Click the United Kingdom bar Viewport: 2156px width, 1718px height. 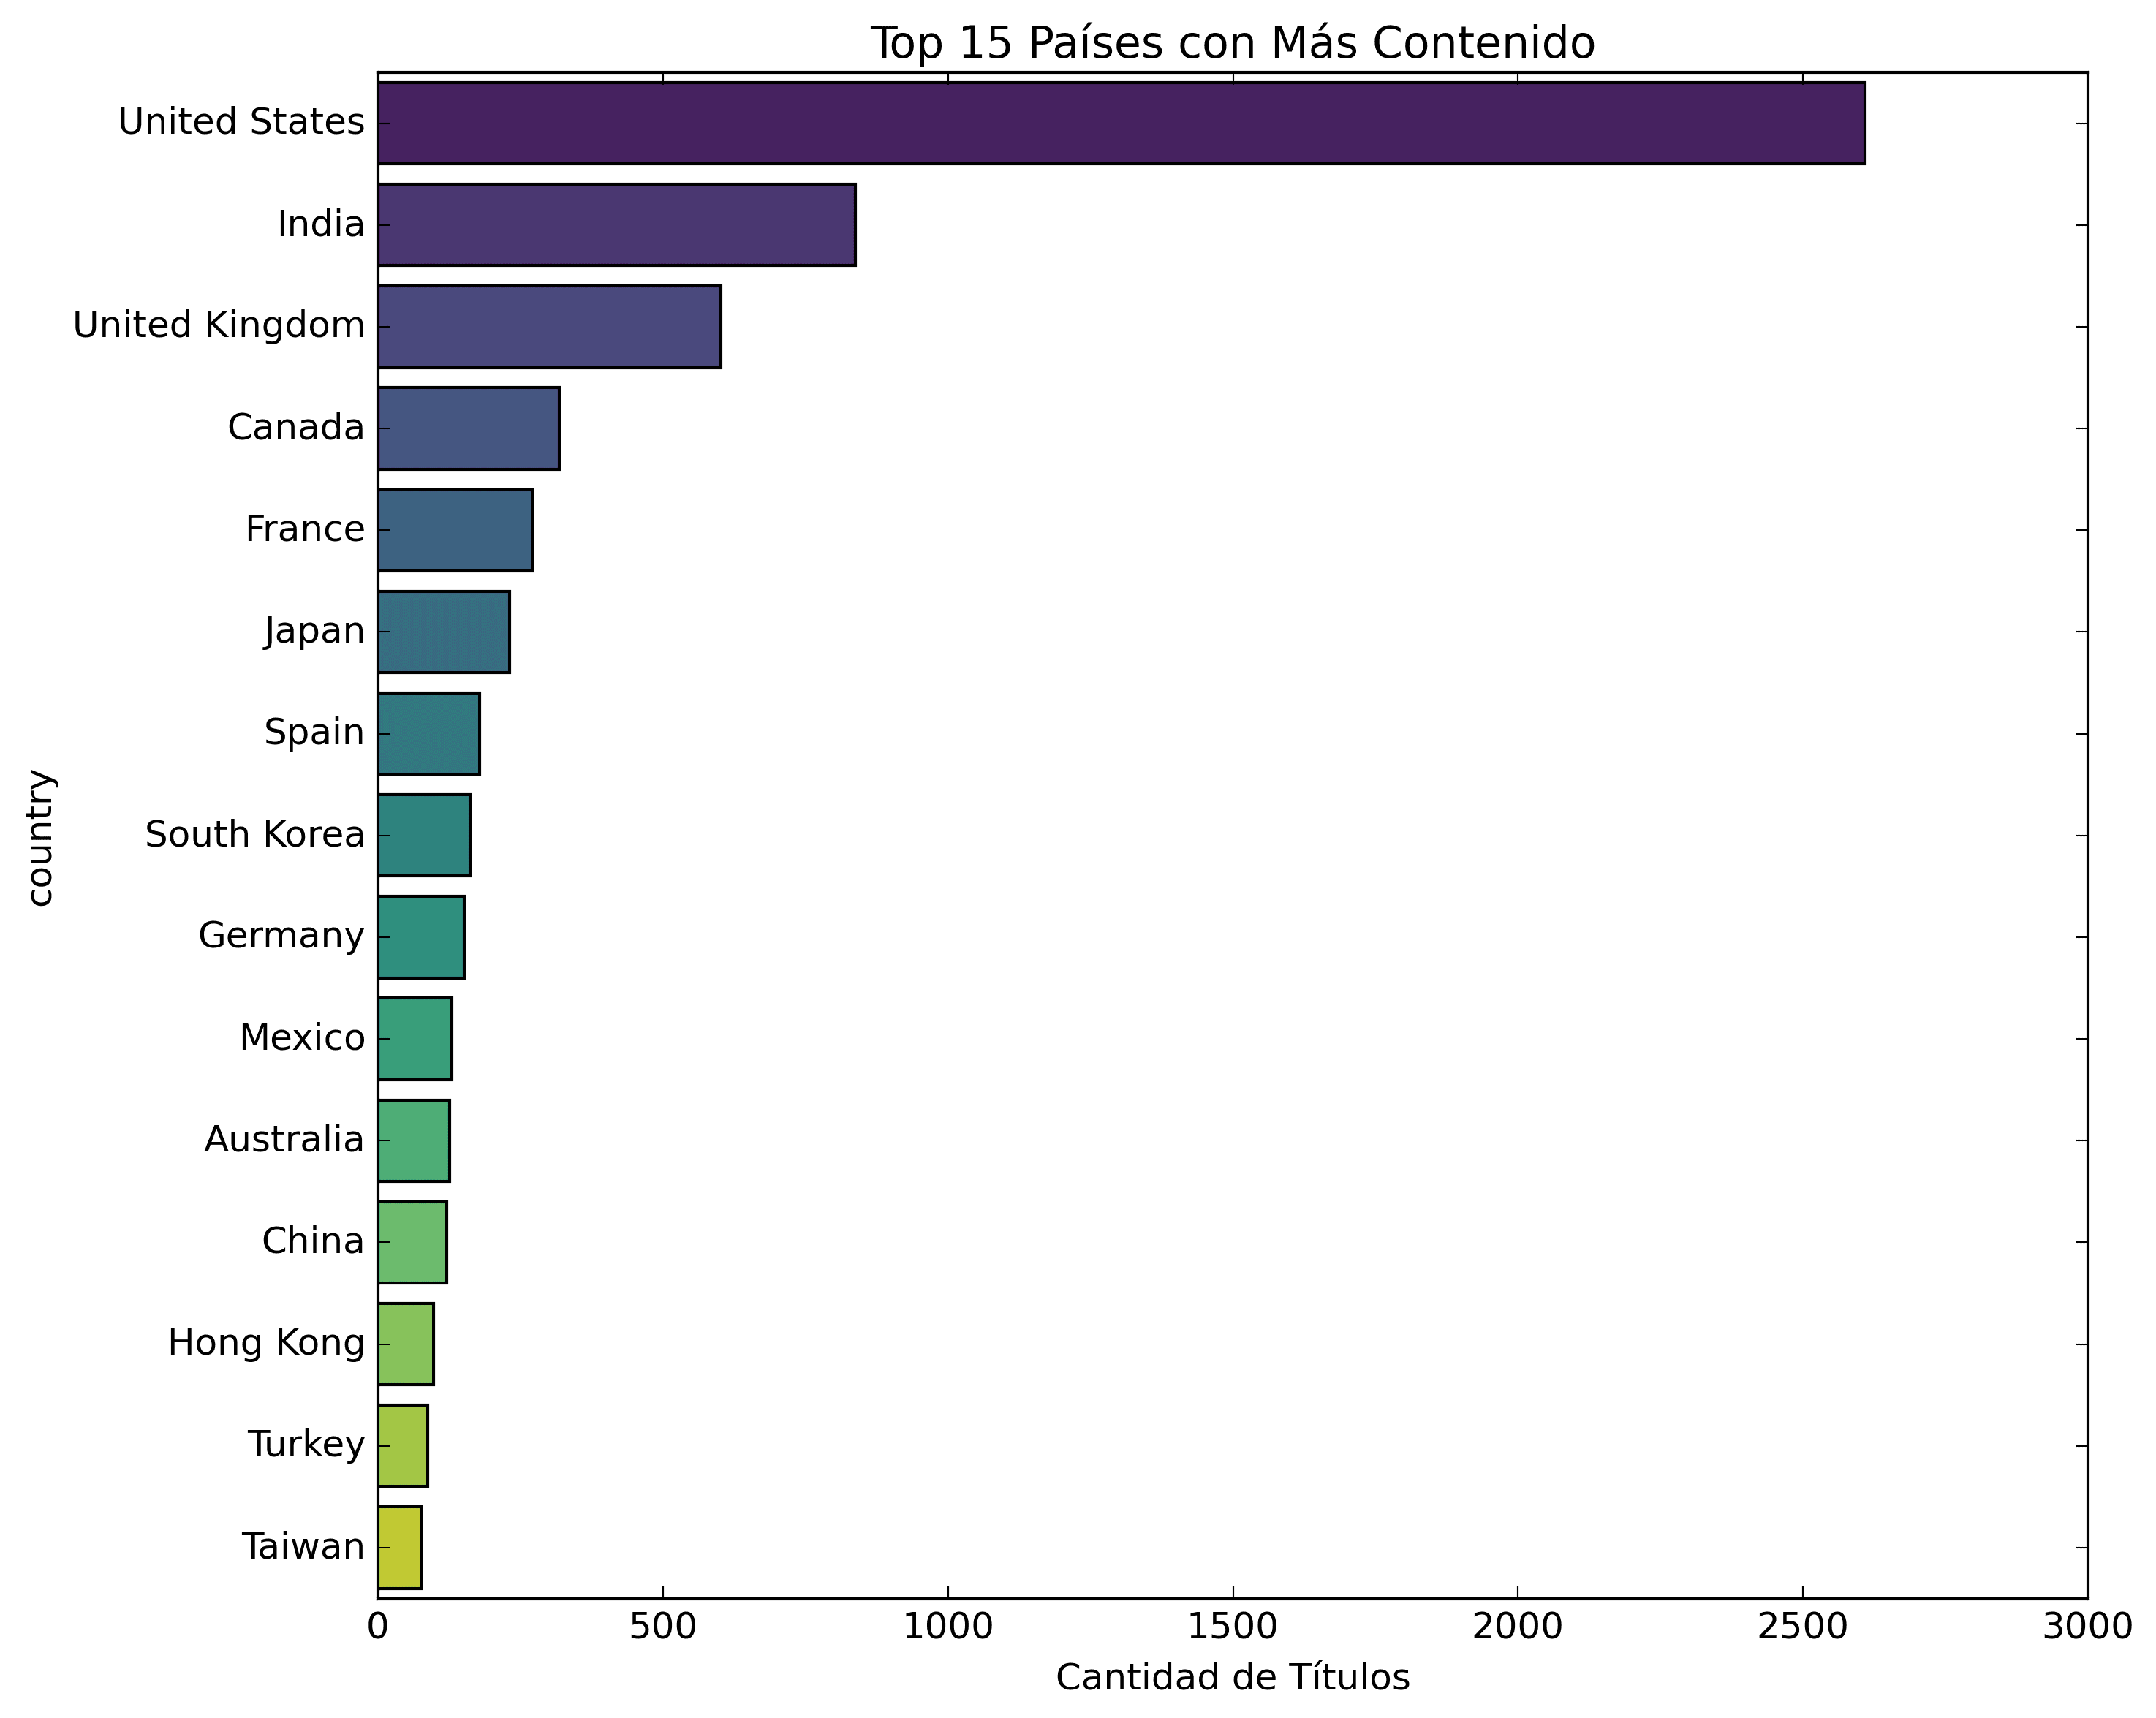(549, 327)
